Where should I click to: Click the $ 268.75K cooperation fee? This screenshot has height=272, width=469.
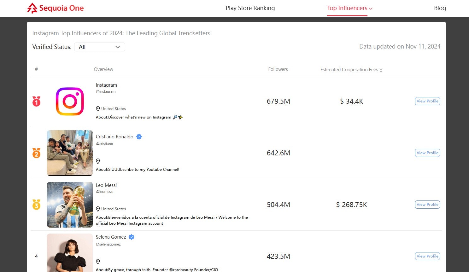[352, 205]
